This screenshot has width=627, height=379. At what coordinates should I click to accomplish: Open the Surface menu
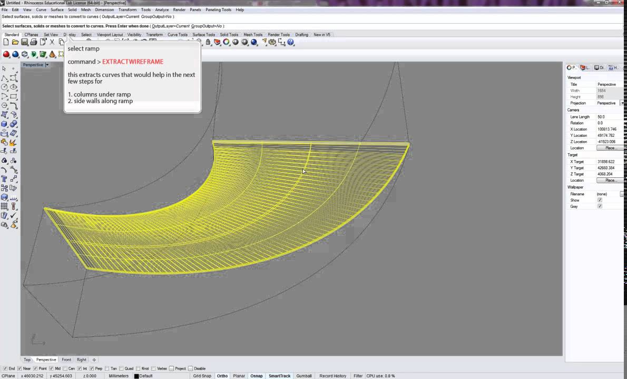click(x=57, y=9)
